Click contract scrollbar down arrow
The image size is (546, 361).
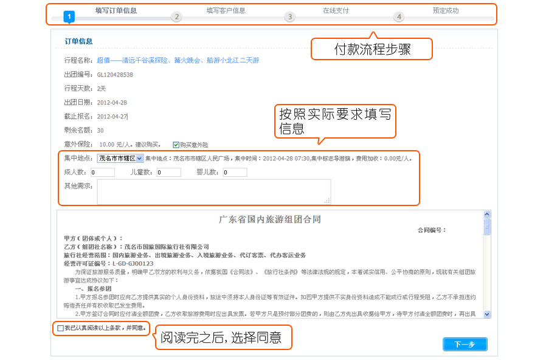click(x=487, y=314)
